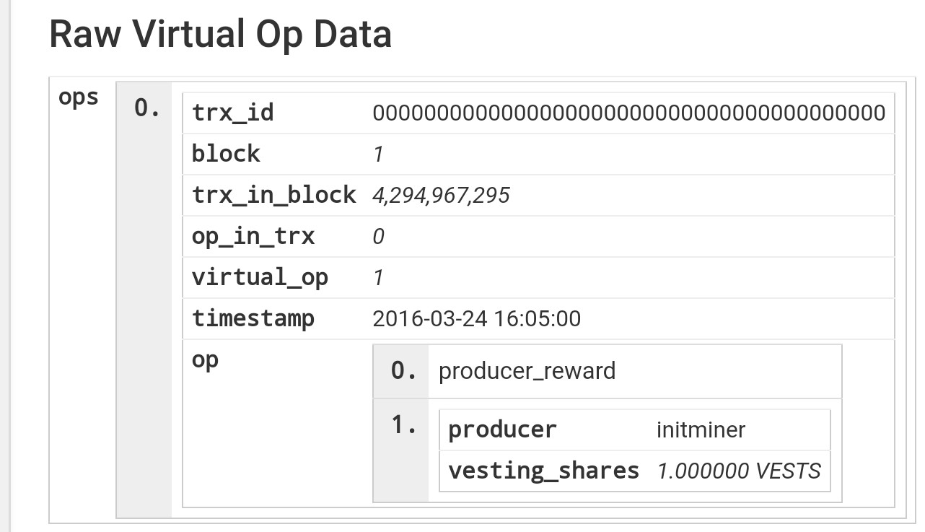Click the virtual_op key label
The image size is (925, 532).
(260, 277)
